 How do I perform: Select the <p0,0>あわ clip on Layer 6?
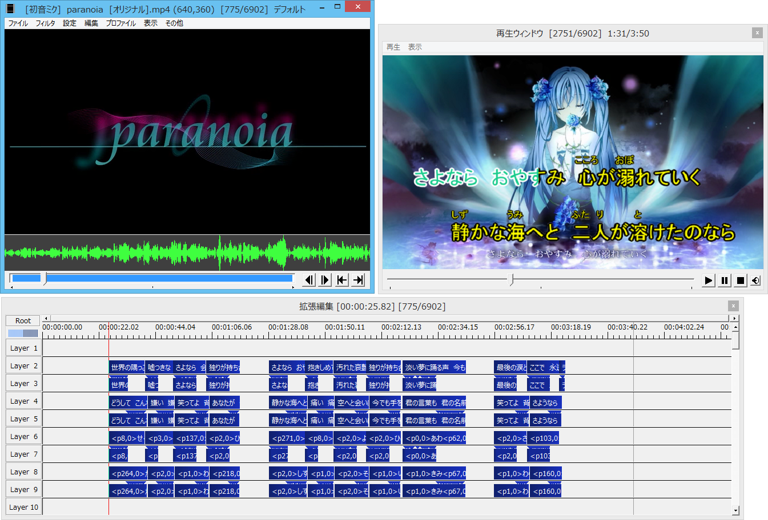pos(434,438)
